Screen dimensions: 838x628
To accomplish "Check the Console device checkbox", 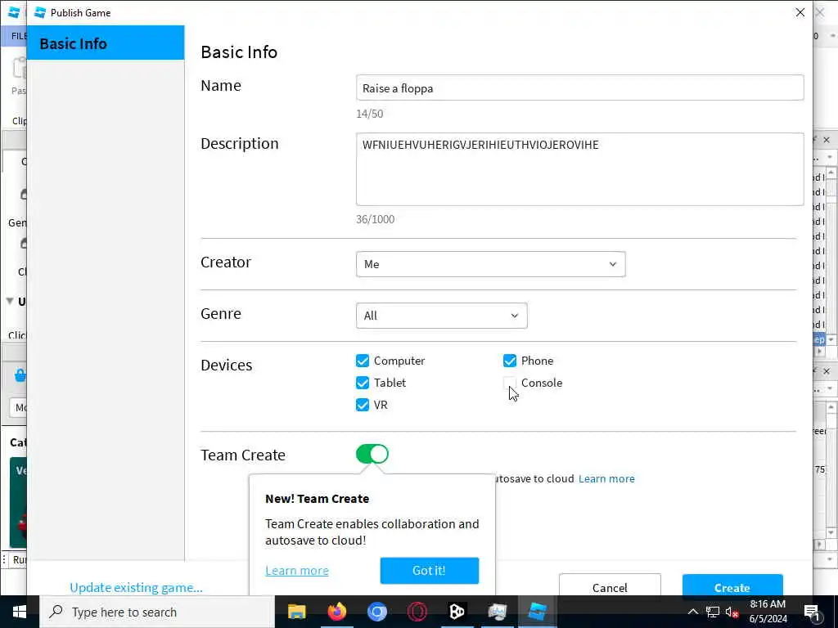I will 510,383.
